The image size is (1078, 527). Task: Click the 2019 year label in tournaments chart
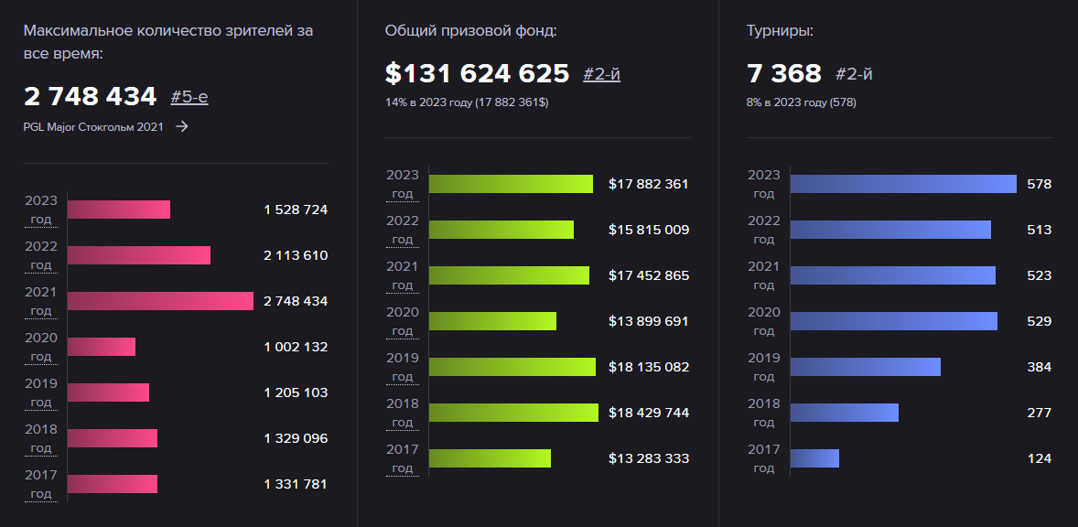764,367
